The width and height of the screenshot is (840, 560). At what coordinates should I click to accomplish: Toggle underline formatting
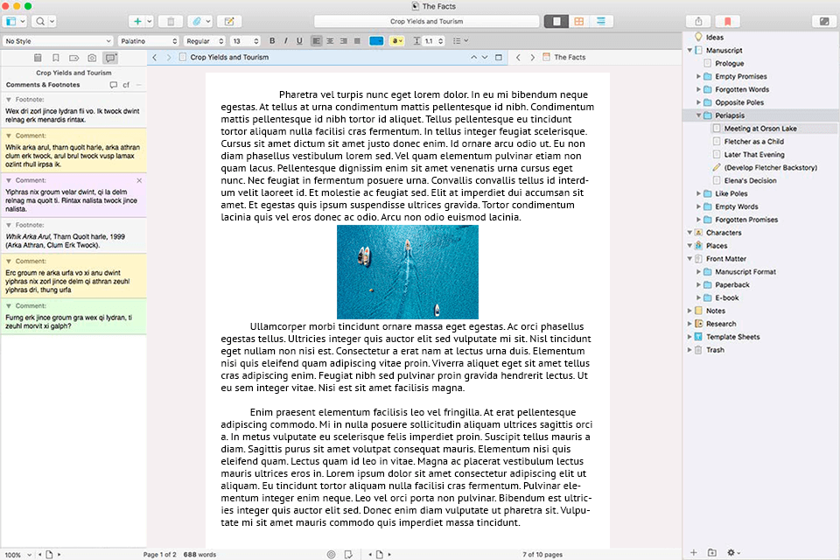tap(300, 40)
